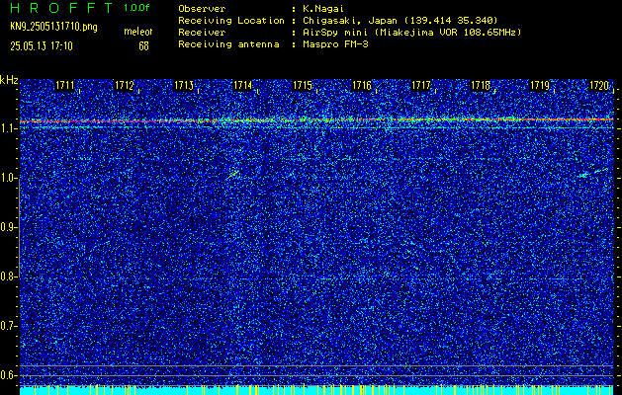Select the 1714 time marker
Screen dimensions: 622x395
click(x=243, y=85)
